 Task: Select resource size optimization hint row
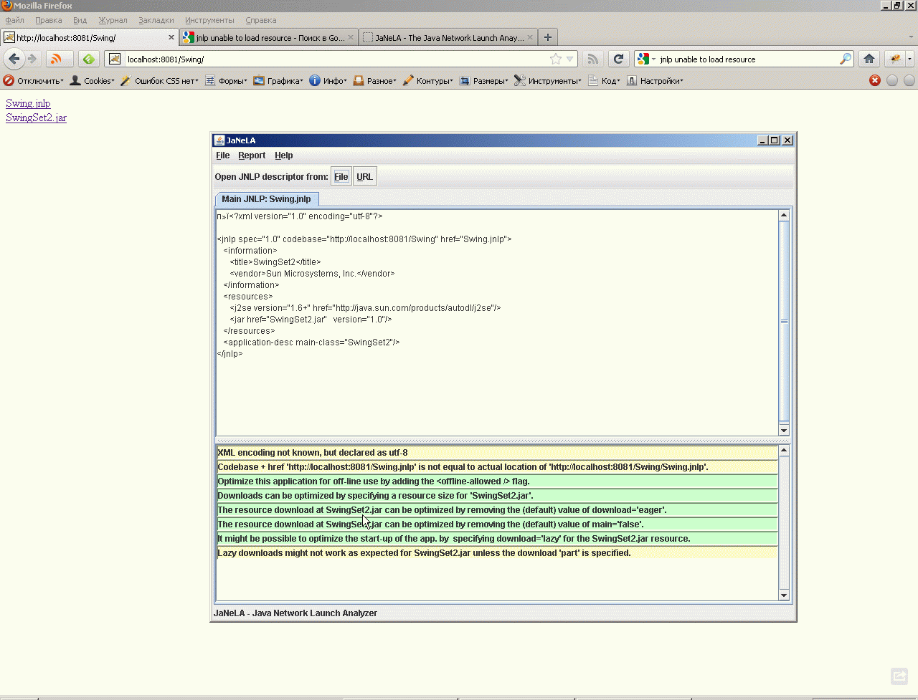tap(497, 496)
